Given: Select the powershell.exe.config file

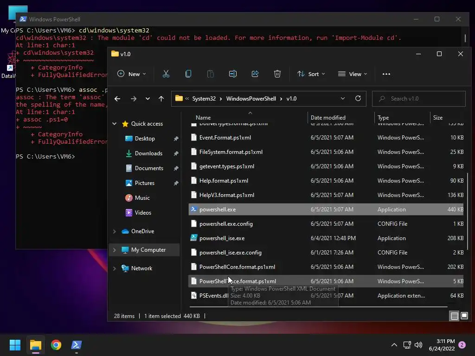Looking at the screenshot, I should click(x=326, y=224).
